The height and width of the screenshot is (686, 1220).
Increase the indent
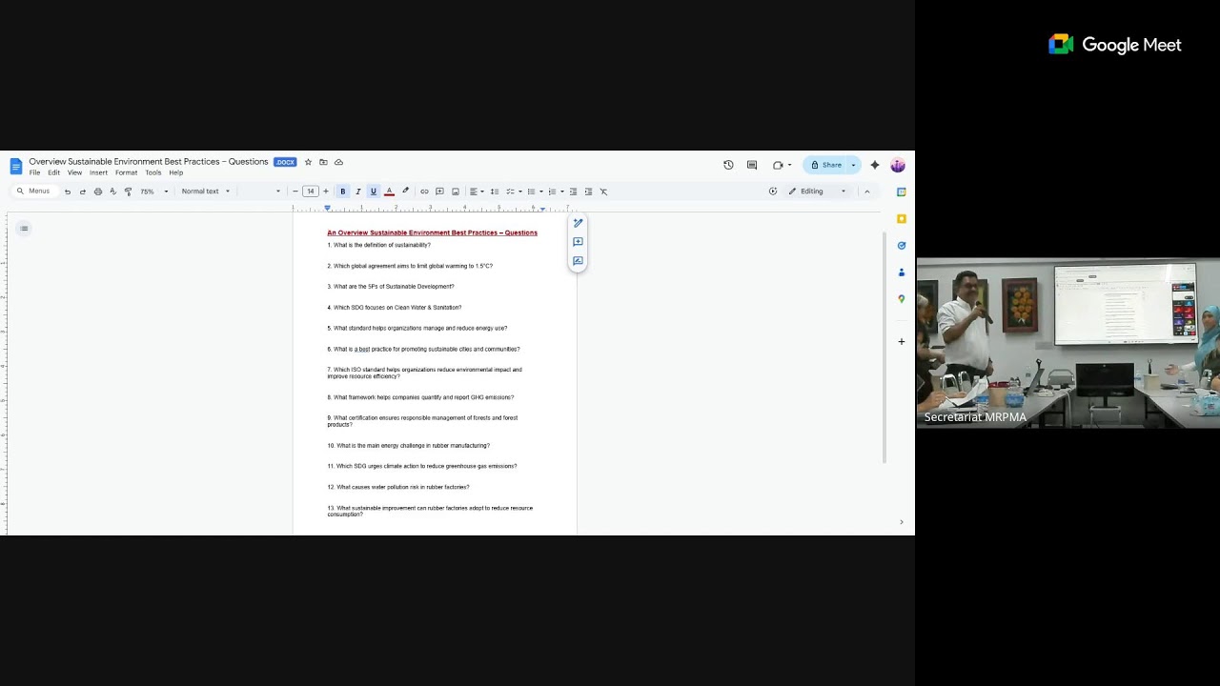tap(588, 192)
